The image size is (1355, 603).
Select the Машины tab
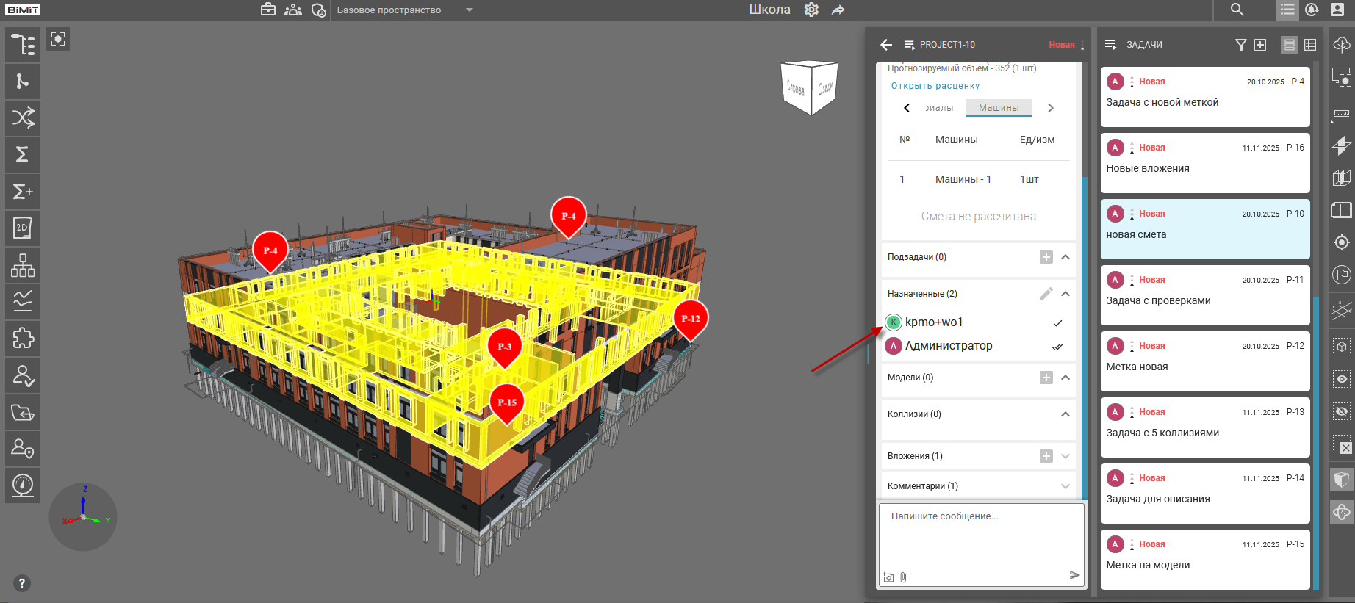[998, 108]
